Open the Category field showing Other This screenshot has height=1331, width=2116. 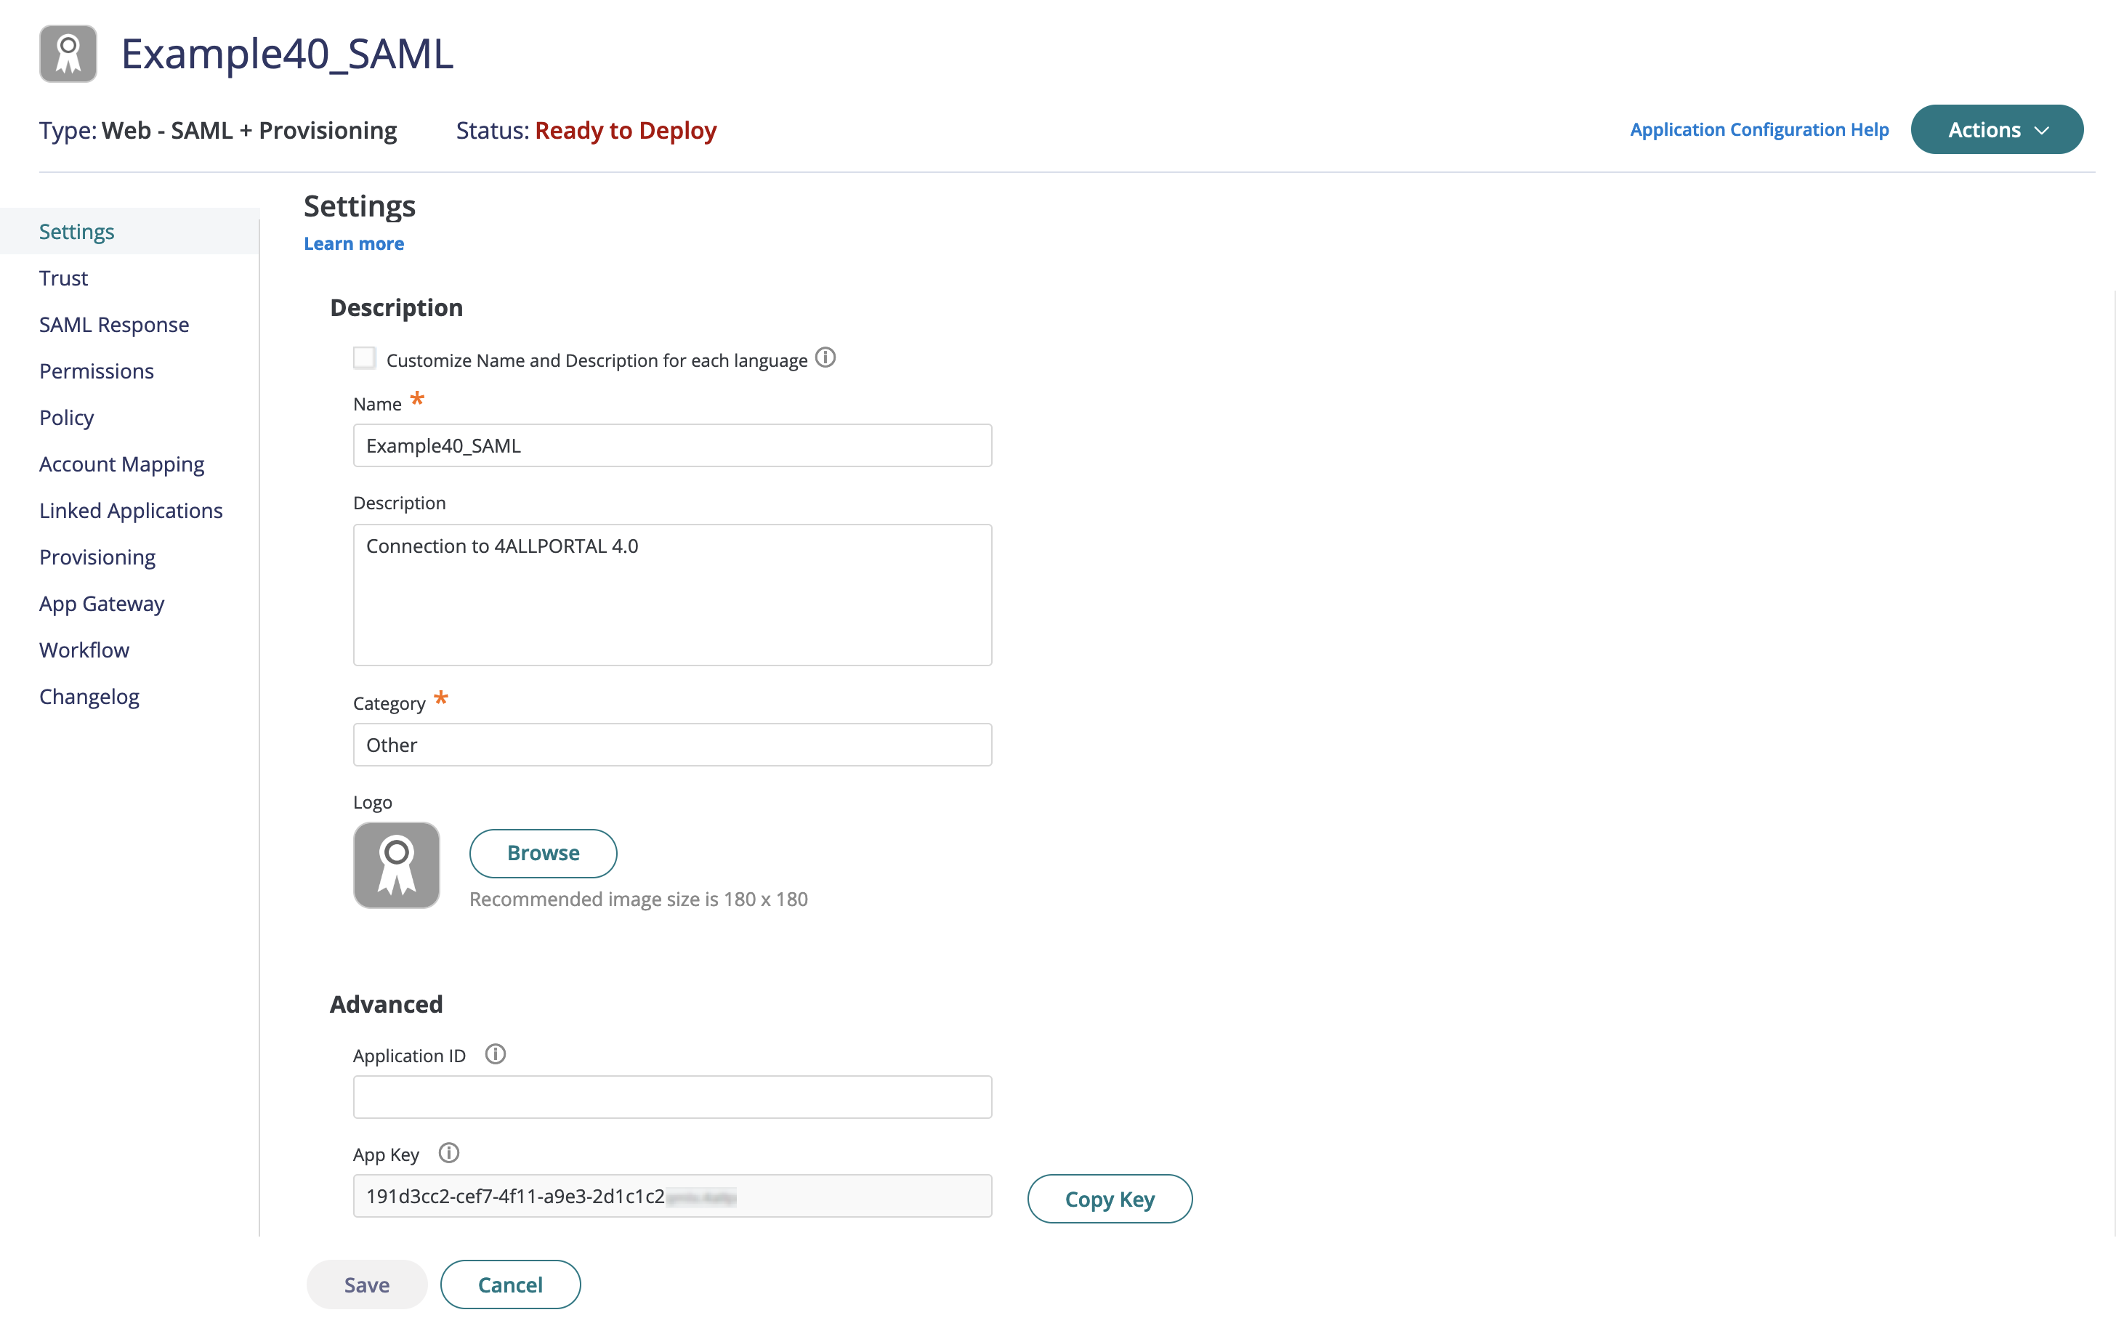click(672, 744)
